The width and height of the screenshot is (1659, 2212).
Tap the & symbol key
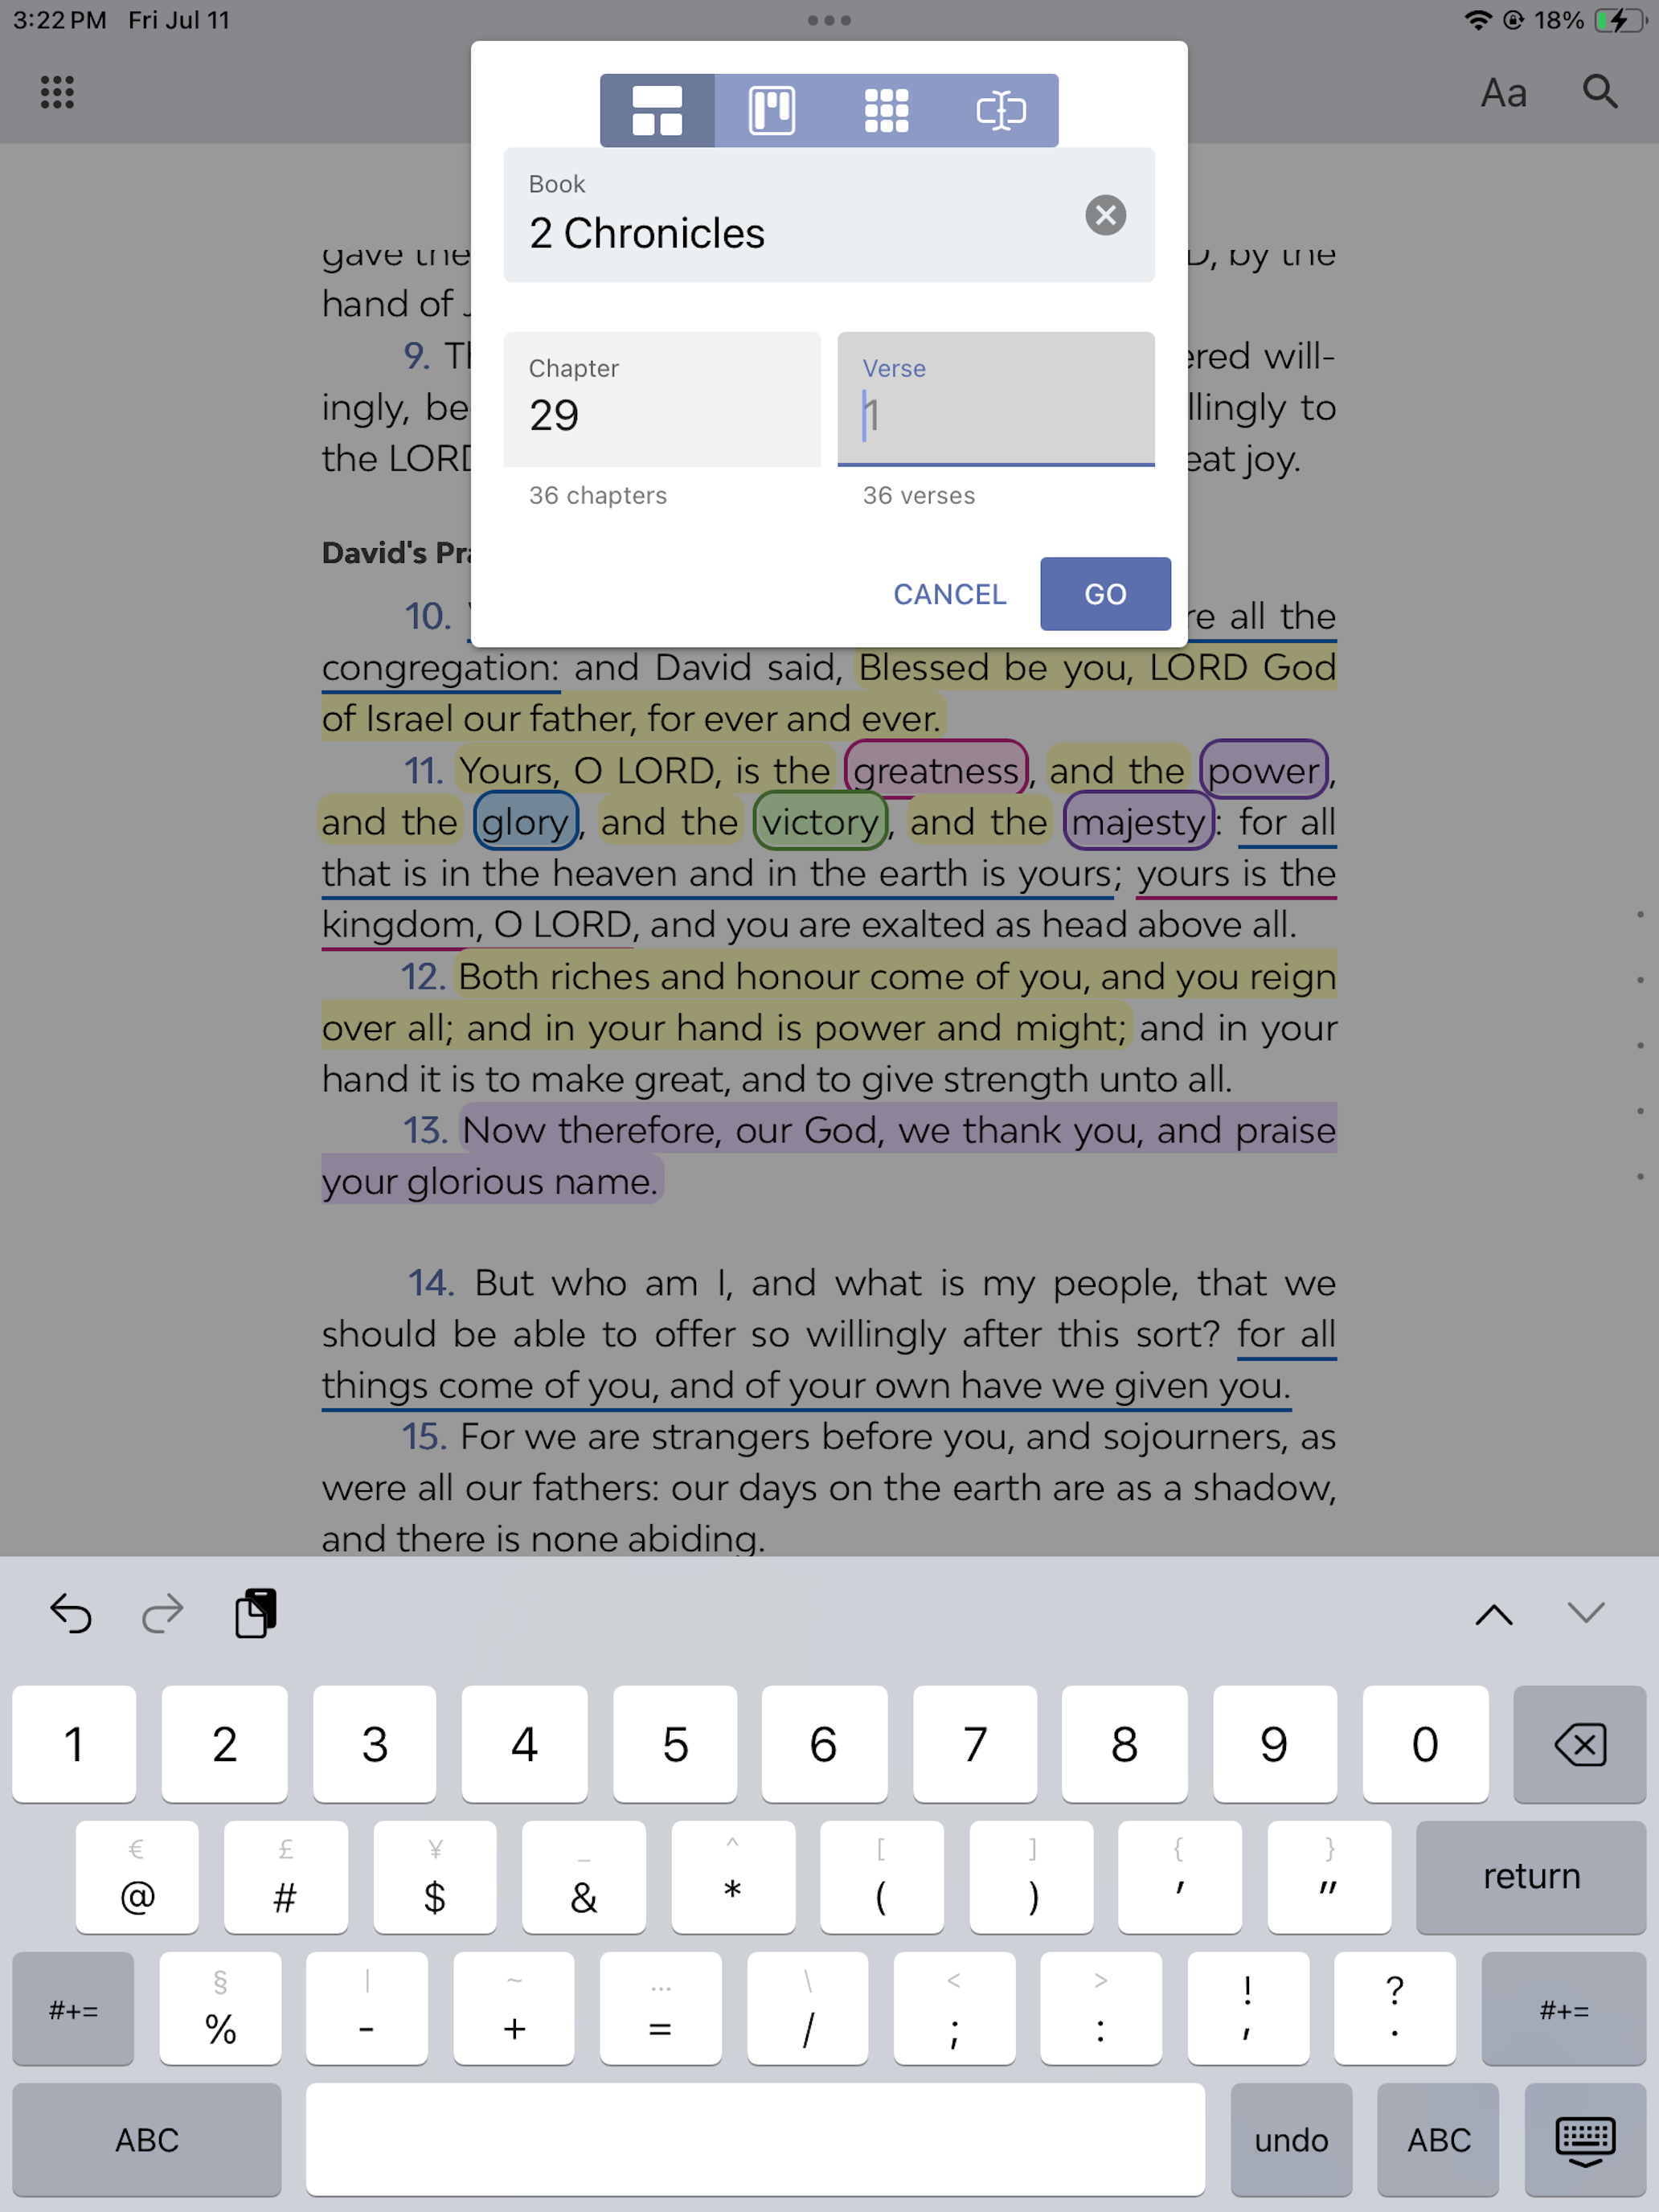tap(584, 1876)
